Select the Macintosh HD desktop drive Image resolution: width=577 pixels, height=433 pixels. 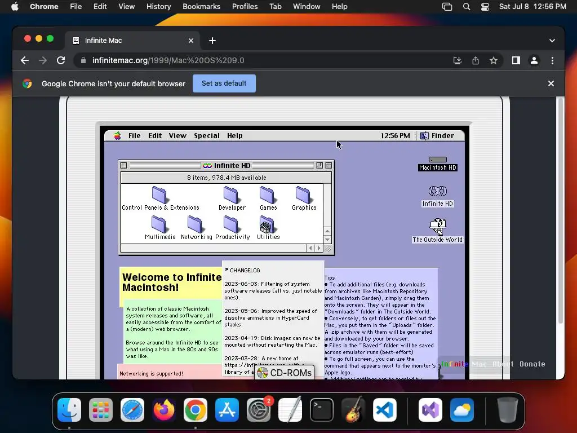(x=437, y=164)
